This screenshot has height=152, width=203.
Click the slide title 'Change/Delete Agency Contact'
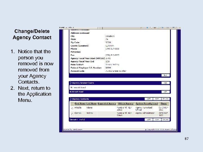click(32, 34)
